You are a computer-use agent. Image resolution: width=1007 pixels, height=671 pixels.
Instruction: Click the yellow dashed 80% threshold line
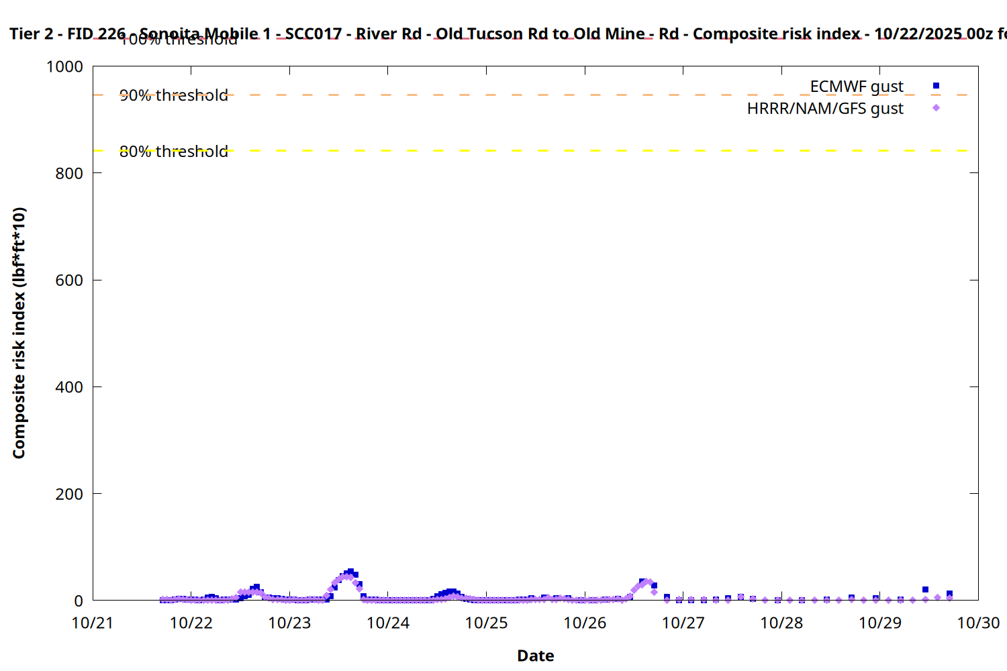(x=537, y=151)
